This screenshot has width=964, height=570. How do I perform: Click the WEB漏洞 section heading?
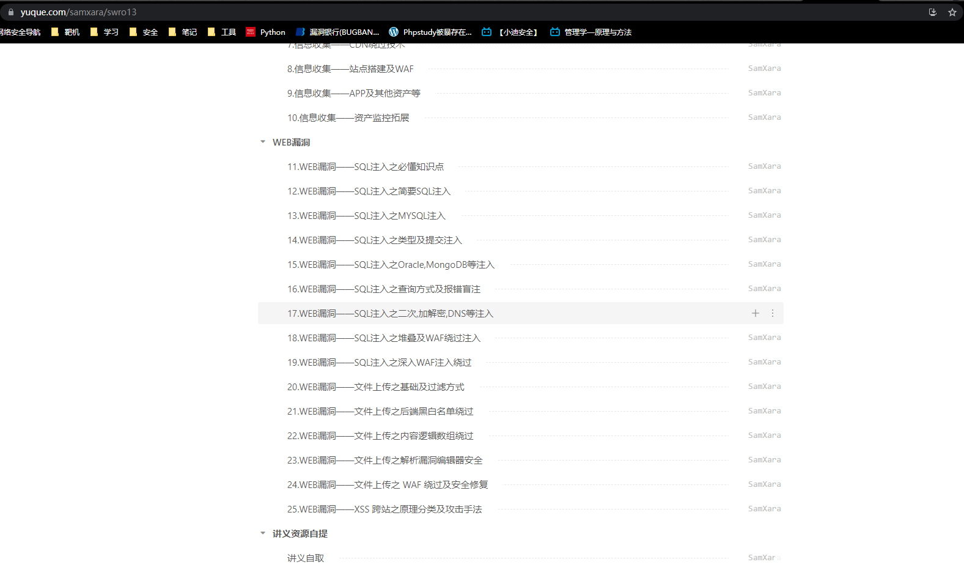point(292,142)
